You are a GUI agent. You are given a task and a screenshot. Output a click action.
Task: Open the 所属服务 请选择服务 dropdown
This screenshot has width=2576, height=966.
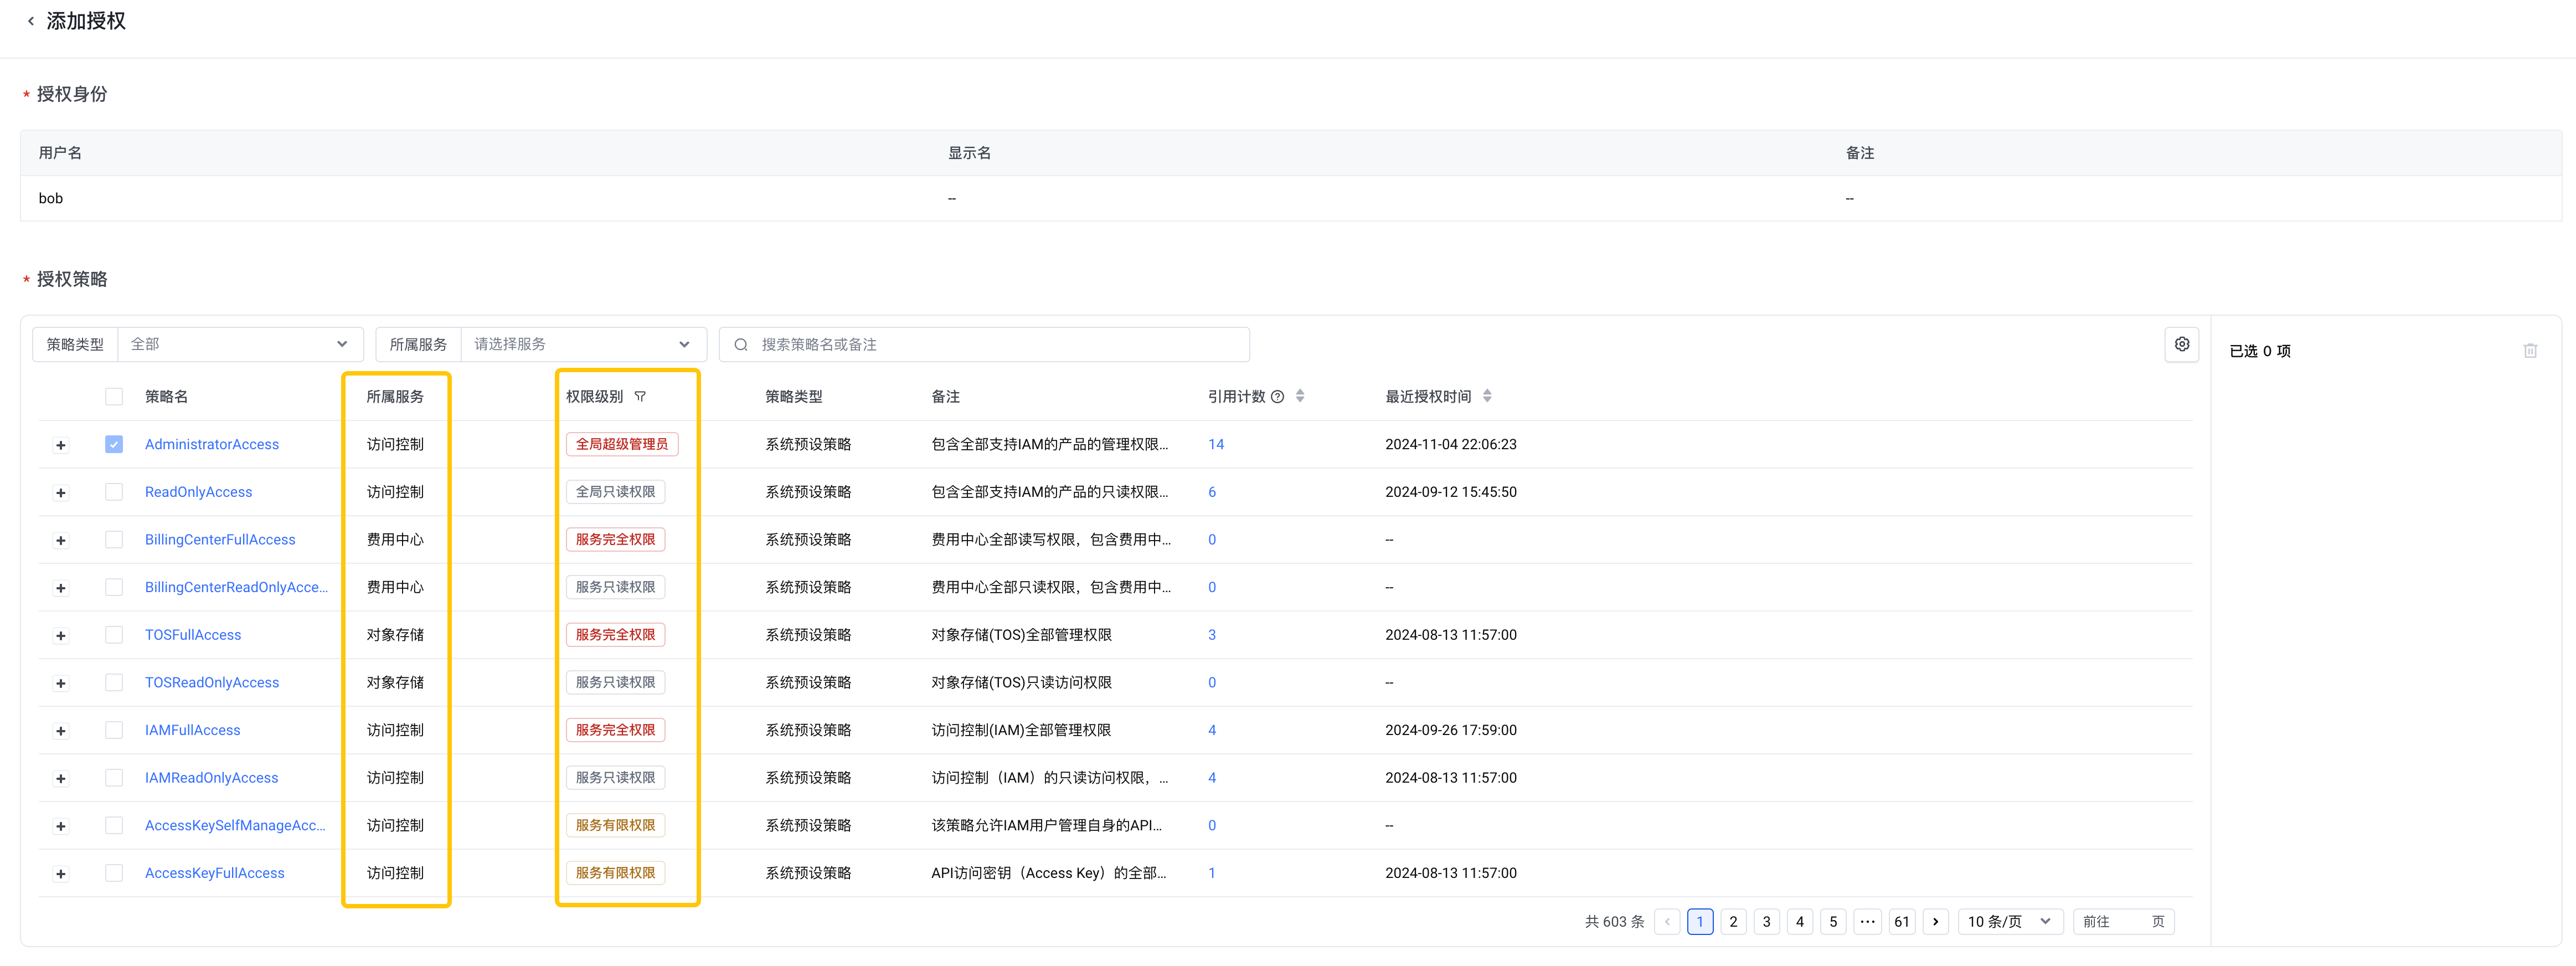point(584,345)
